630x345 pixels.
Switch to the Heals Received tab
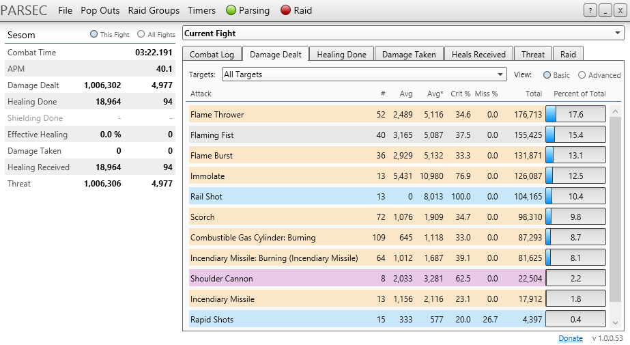(478, 54)
